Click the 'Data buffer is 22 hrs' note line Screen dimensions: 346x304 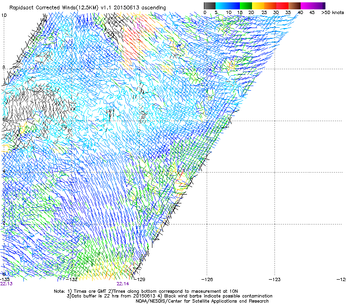click(169, 296)
